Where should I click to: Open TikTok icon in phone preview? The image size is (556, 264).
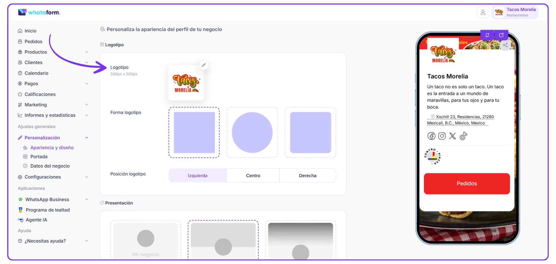[x=463, y=136]
